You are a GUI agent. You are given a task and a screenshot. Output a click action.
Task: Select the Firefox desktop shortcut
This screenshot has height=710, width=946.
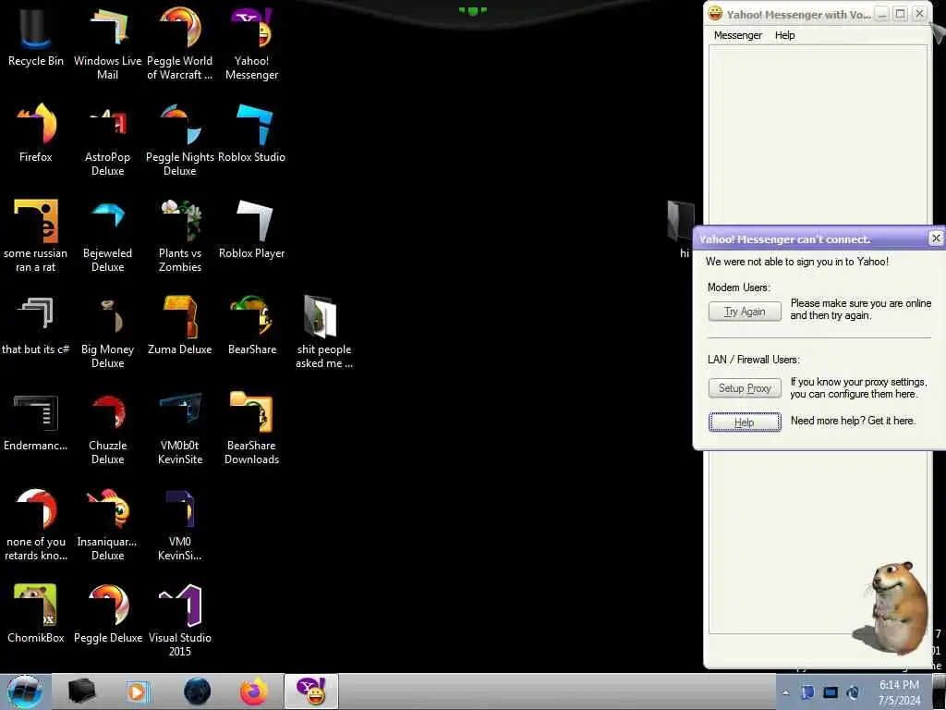[x=36, y=133]
